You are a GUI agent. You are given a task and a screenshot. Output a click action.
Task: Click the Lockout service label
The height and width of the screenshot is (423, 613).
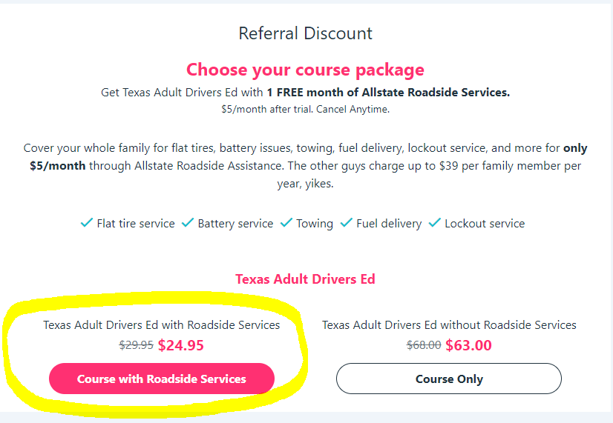[x=485, y=224]
